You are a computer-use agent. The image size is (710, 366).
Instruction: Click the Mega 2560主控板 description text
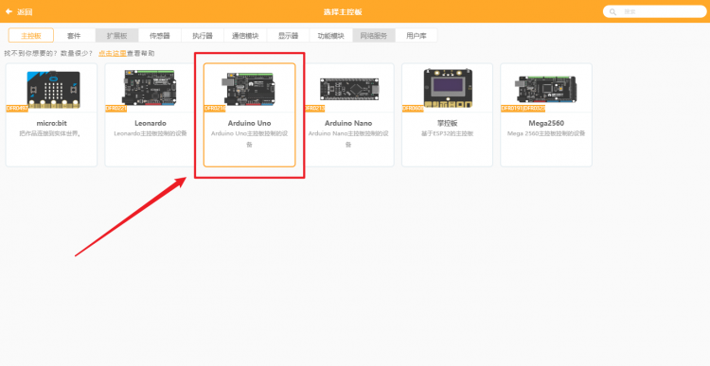pos(546,134)
